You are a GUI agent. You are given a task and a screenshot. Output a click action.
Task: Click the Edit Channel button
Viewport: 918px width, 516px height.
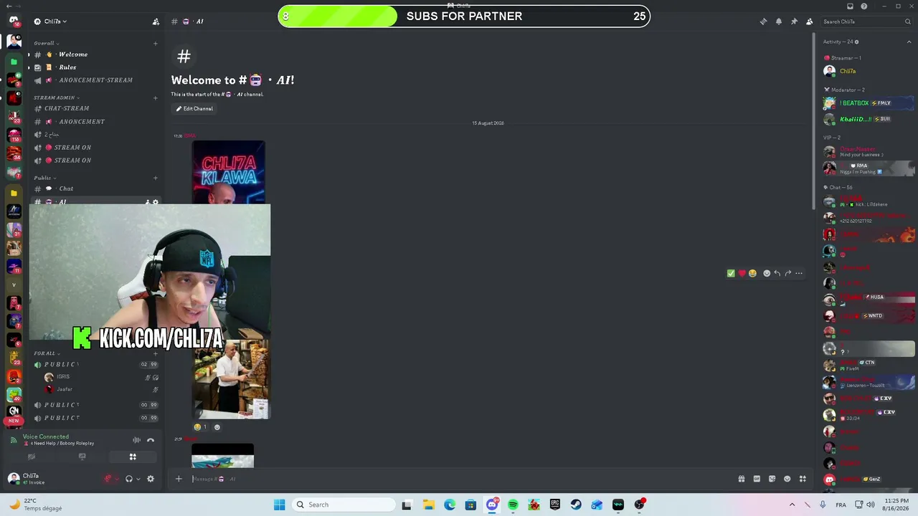[x=194, y=109]
